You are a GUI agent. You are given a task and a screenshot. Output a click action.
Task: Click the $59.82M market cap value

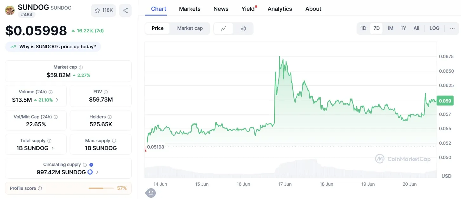click(x=58, y=75)
